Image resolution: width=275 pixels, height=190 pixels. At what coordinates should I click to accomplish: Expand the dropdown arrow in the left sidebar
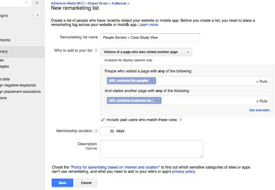point(38,15)
